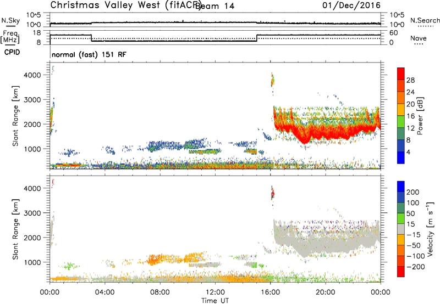This screenshot has height=304, width=440.
Task: Click the gray band of Velocity color bar
Action: (401, 229)
